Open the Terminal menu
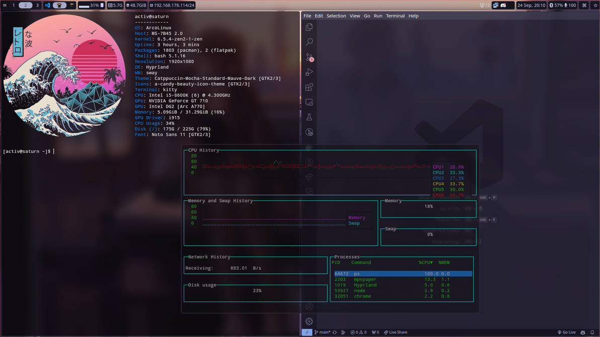Viewport: 600px width, 337px height. click(x=395, y=16)
